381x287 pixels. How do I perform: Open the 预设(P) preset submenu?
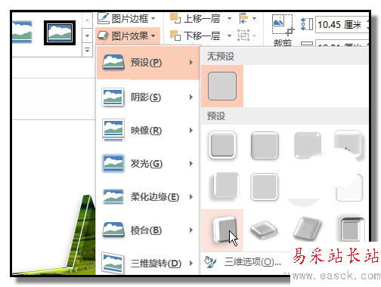(x=148, y=63)
